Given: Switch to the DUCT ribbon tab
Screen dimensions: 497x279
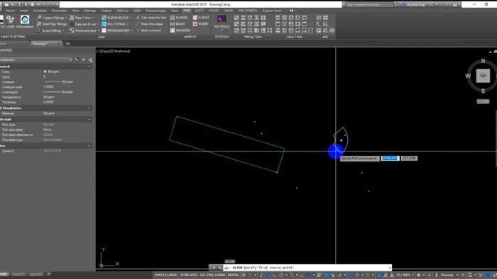Looking at the screenshot, I should tap(200, 11).
